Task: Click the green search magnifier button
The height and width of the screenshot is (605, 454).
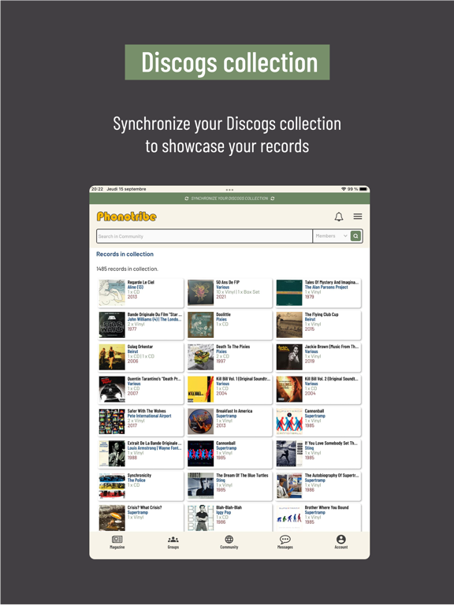Action: pyautogui.click(x=355, y=236)
